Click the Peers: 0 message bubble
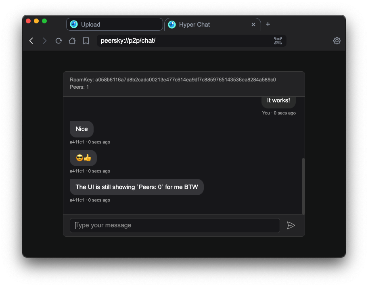Viewport: 368px width, 287px height. [136, 187]
